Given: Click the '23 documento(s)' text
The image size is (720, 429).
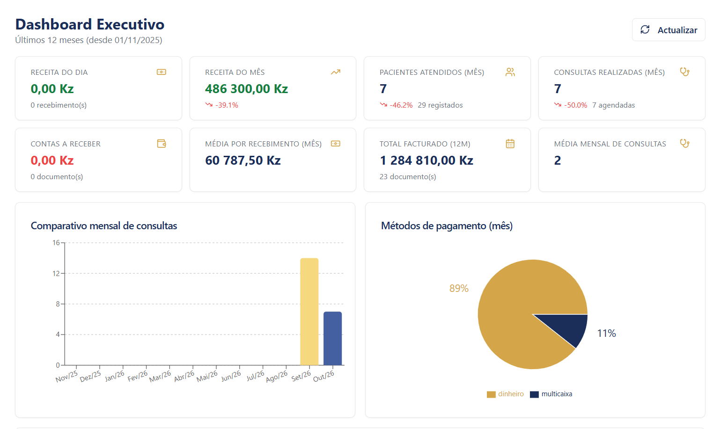Looking at the screenshot, I should point(408,177).
